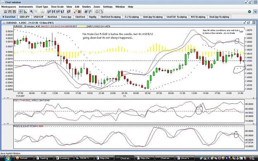Screen dimensions: 258x161
Task: Open the Trading taskbar button
Action: [44, 158]
